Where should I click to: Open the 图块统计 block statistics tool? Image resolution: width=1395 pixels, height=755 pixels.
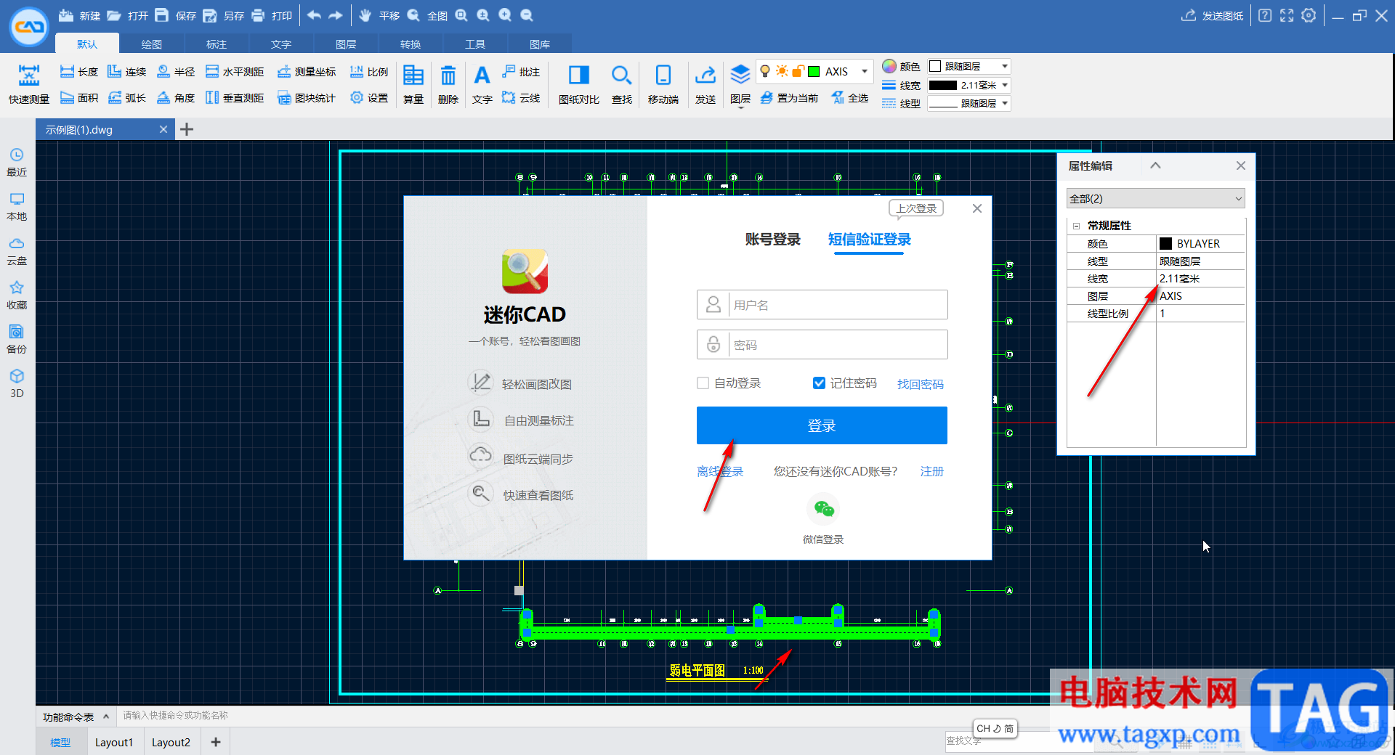coord(306,98)
